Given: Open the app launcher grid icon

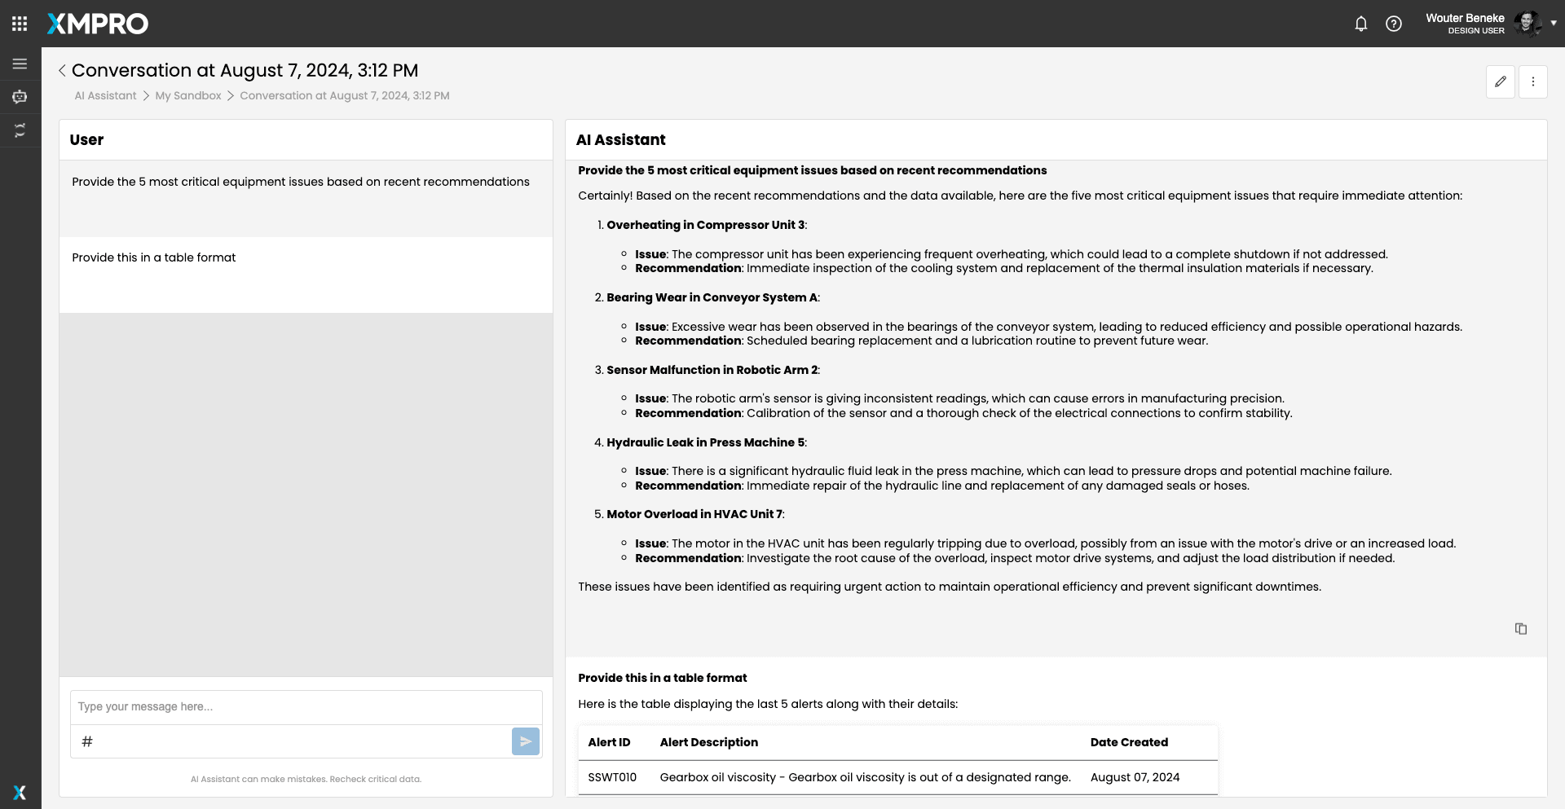Looking at the screenshot, I should [x=20, y=24].
